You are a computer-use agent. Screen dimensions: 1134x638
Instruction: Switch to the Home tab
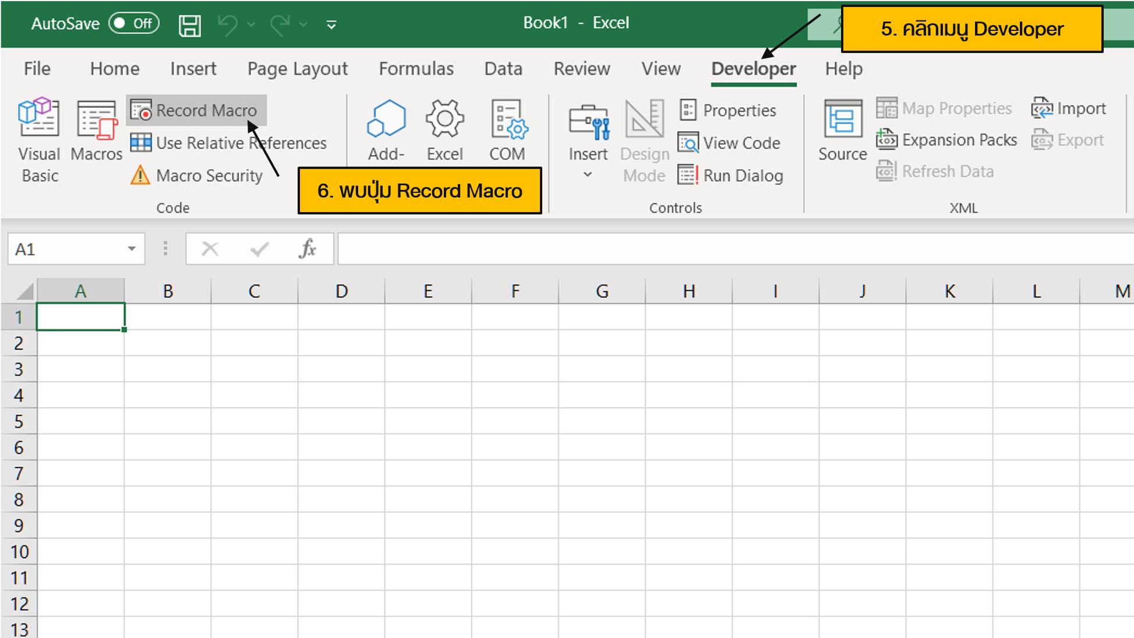pyautogui.click(x=115, y=69)
